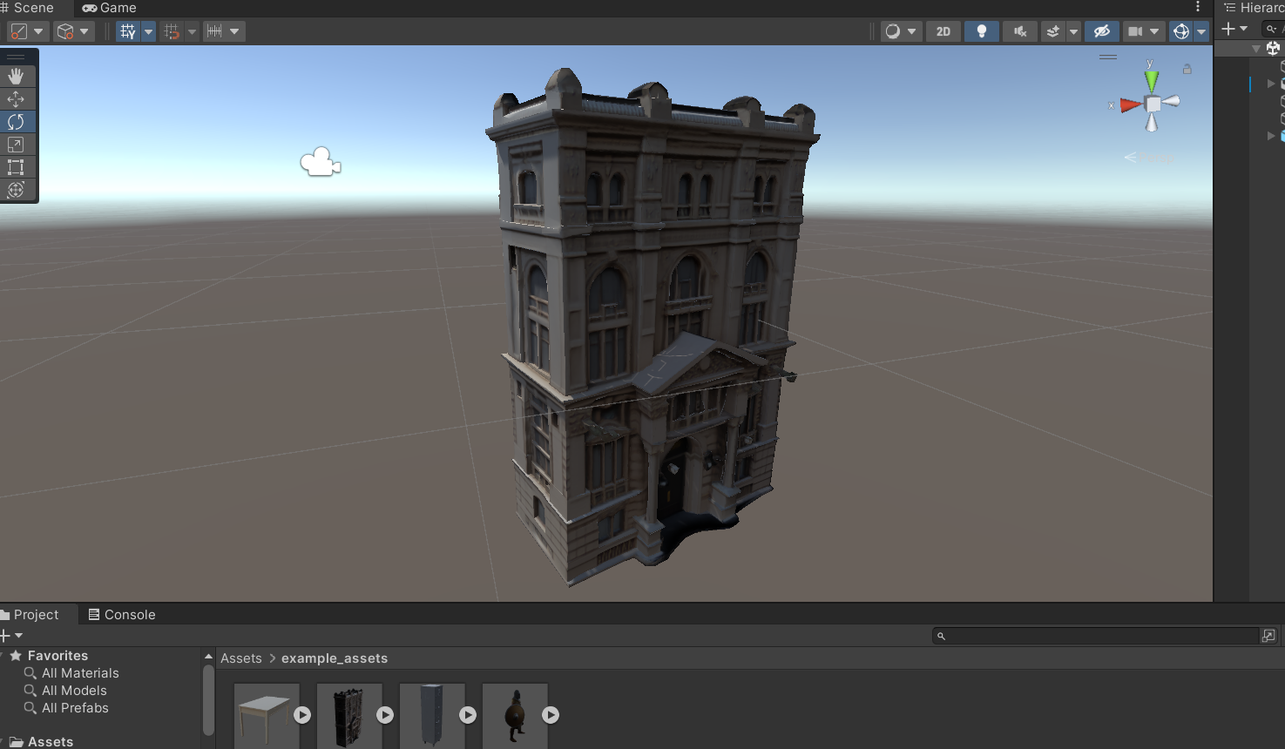Screen dimensions: 1285x749
Task: Unmute scene audio
Action: (1019, 30)
